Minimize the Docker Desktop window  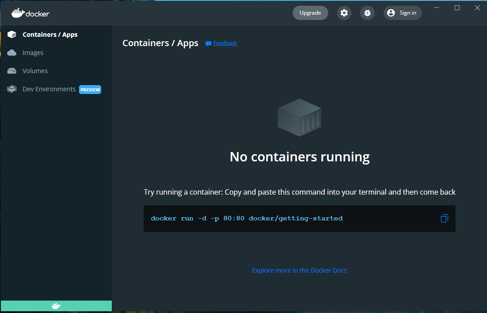436,8
